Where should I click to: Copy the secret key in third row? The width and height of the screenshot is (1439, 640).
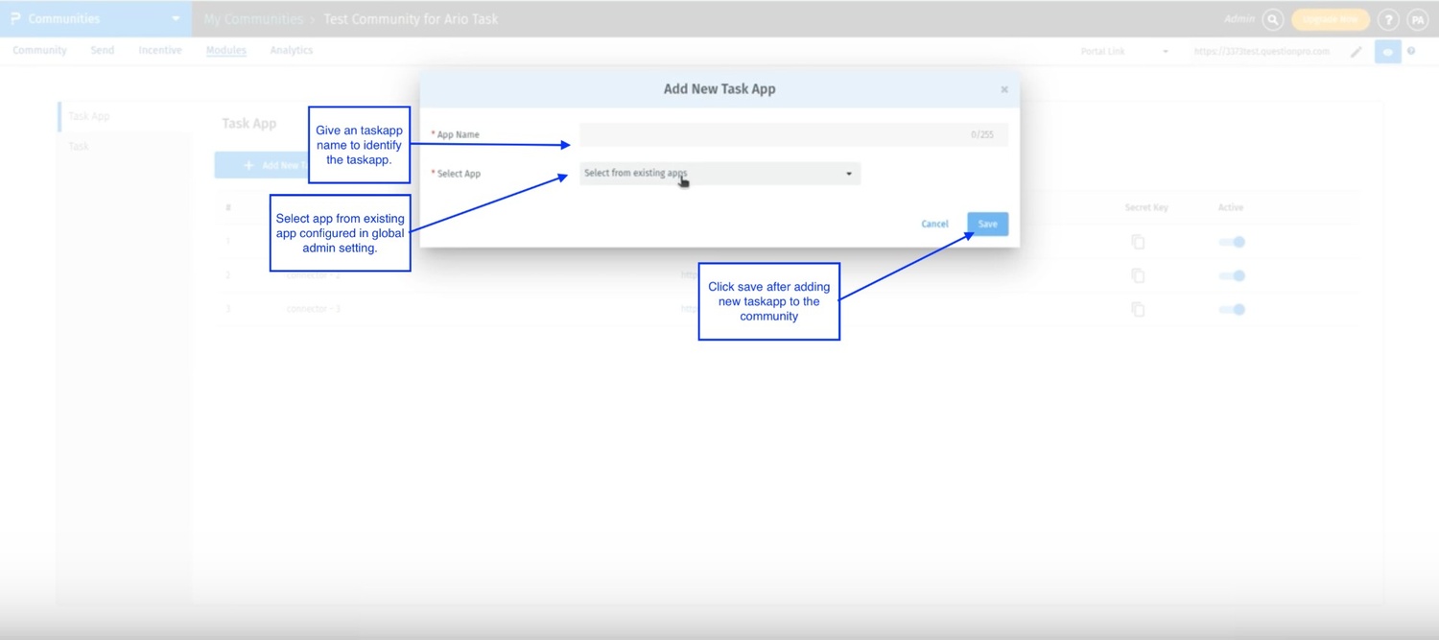tap(1138, 309)
